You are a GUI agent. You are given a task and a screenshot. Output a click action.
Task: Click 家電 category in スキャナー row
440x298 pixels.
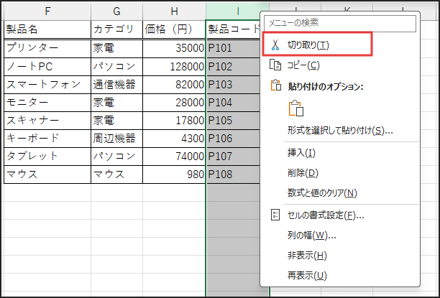tap(116, 121)
